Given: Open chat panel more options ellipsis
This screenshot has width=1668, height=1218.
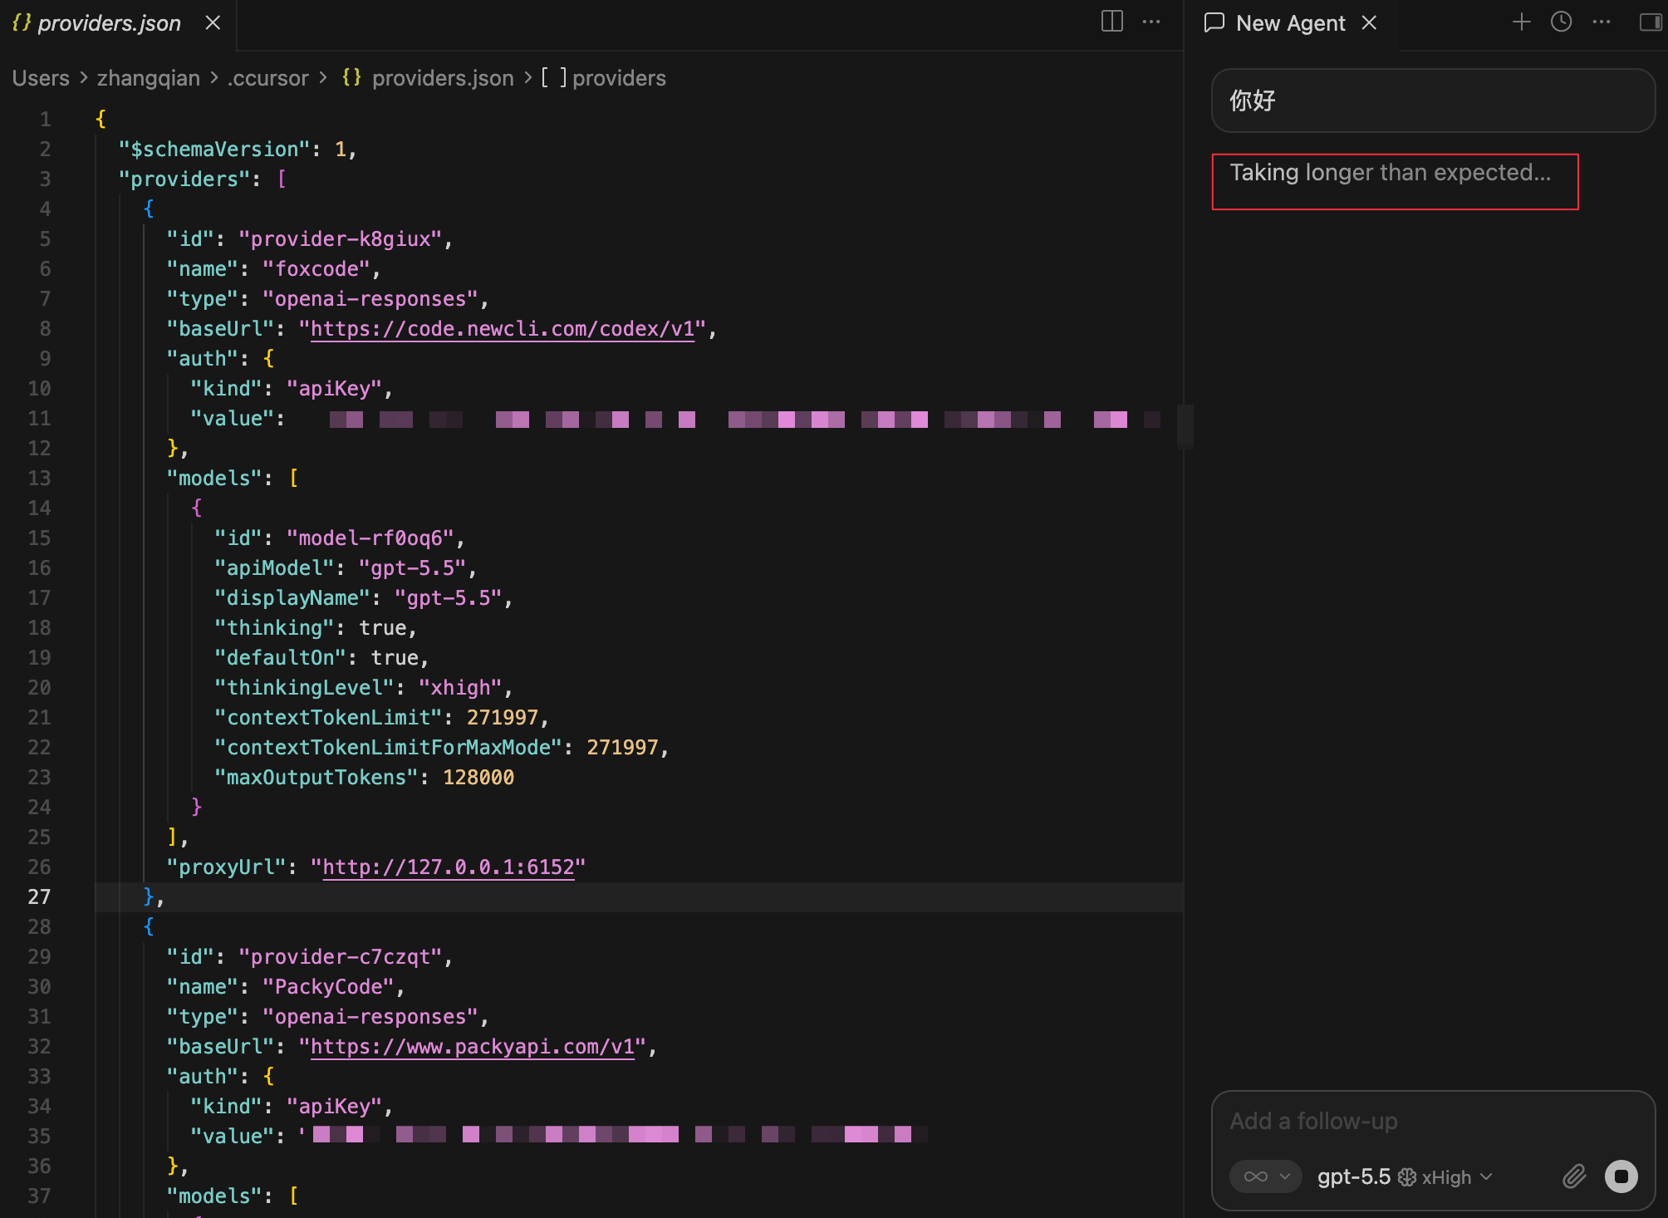Looking at the screenshot, I should click(1602, 22).
